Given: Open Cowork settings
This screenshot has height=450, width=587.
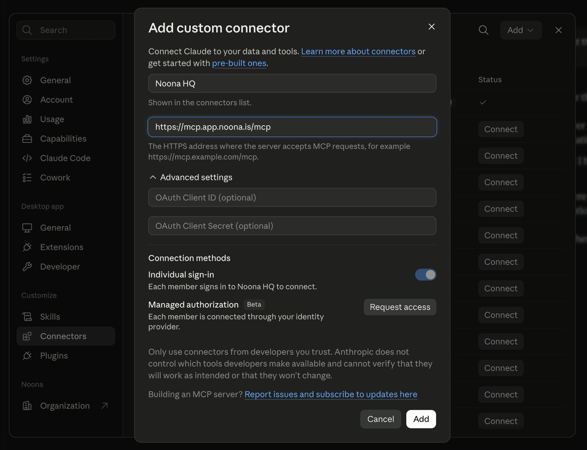Looking at the screenshot, I should click(x=66, y=178).
